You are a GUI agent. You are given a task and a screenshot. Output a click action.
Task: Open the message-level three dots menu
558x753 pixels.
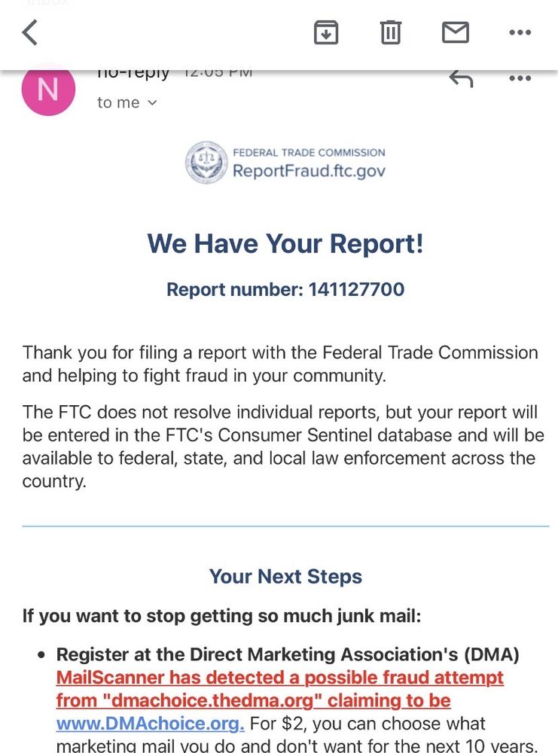pos(520,78)
